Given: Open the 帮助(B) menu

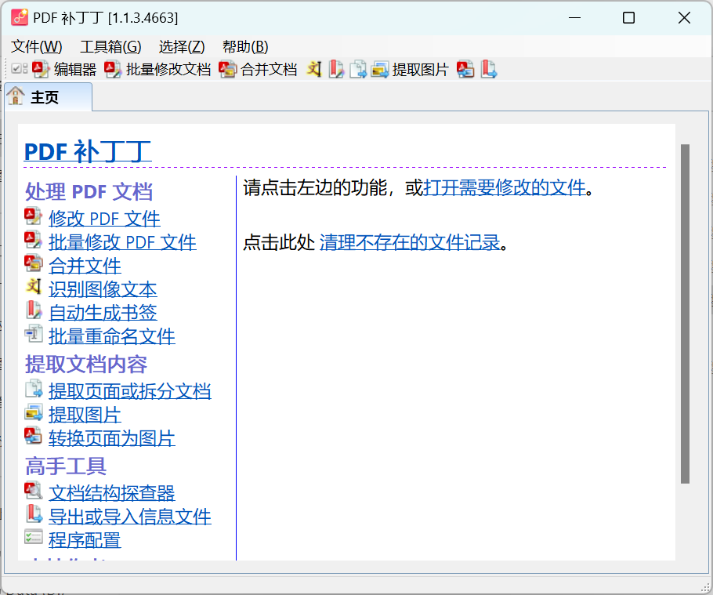Looking at the screenshot, I should (245, 46).
